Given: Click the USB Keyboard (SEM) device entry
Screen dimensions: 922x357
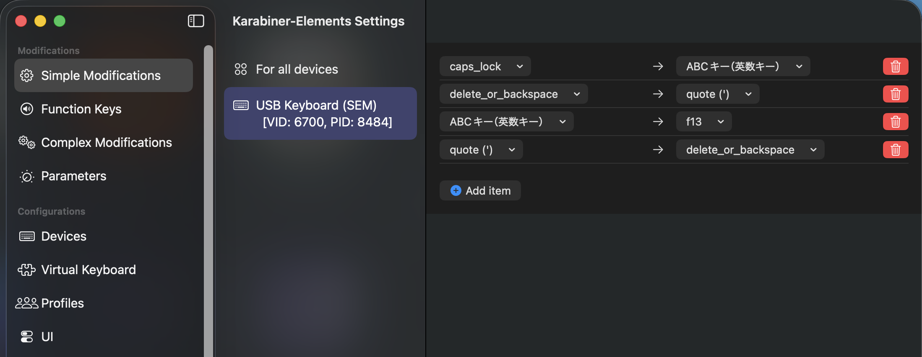Looking at the screenshot, I should [320, 113].
